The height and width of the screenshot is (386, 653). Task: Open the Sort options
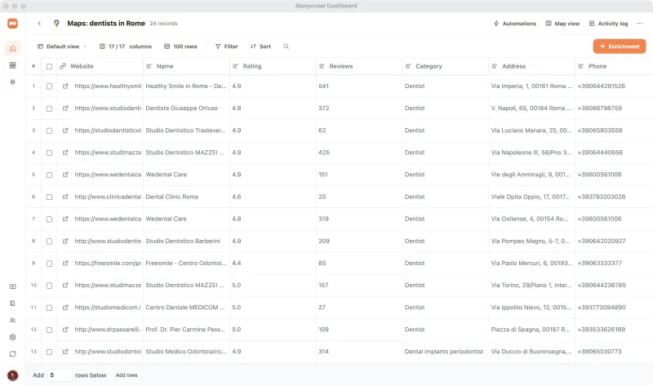pos(260,47)
